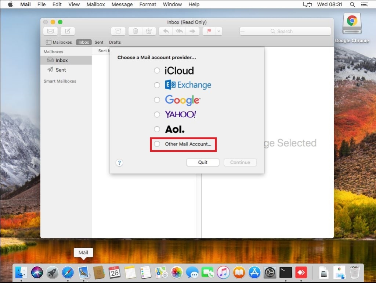The image size is (376, 283).
Task: Select the Inbox mailbox in sidebar
Action: [66, 60]
